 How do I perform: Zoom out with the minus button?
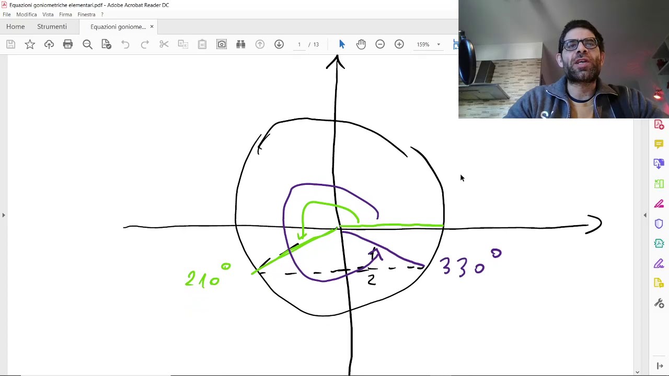[380, 44]
